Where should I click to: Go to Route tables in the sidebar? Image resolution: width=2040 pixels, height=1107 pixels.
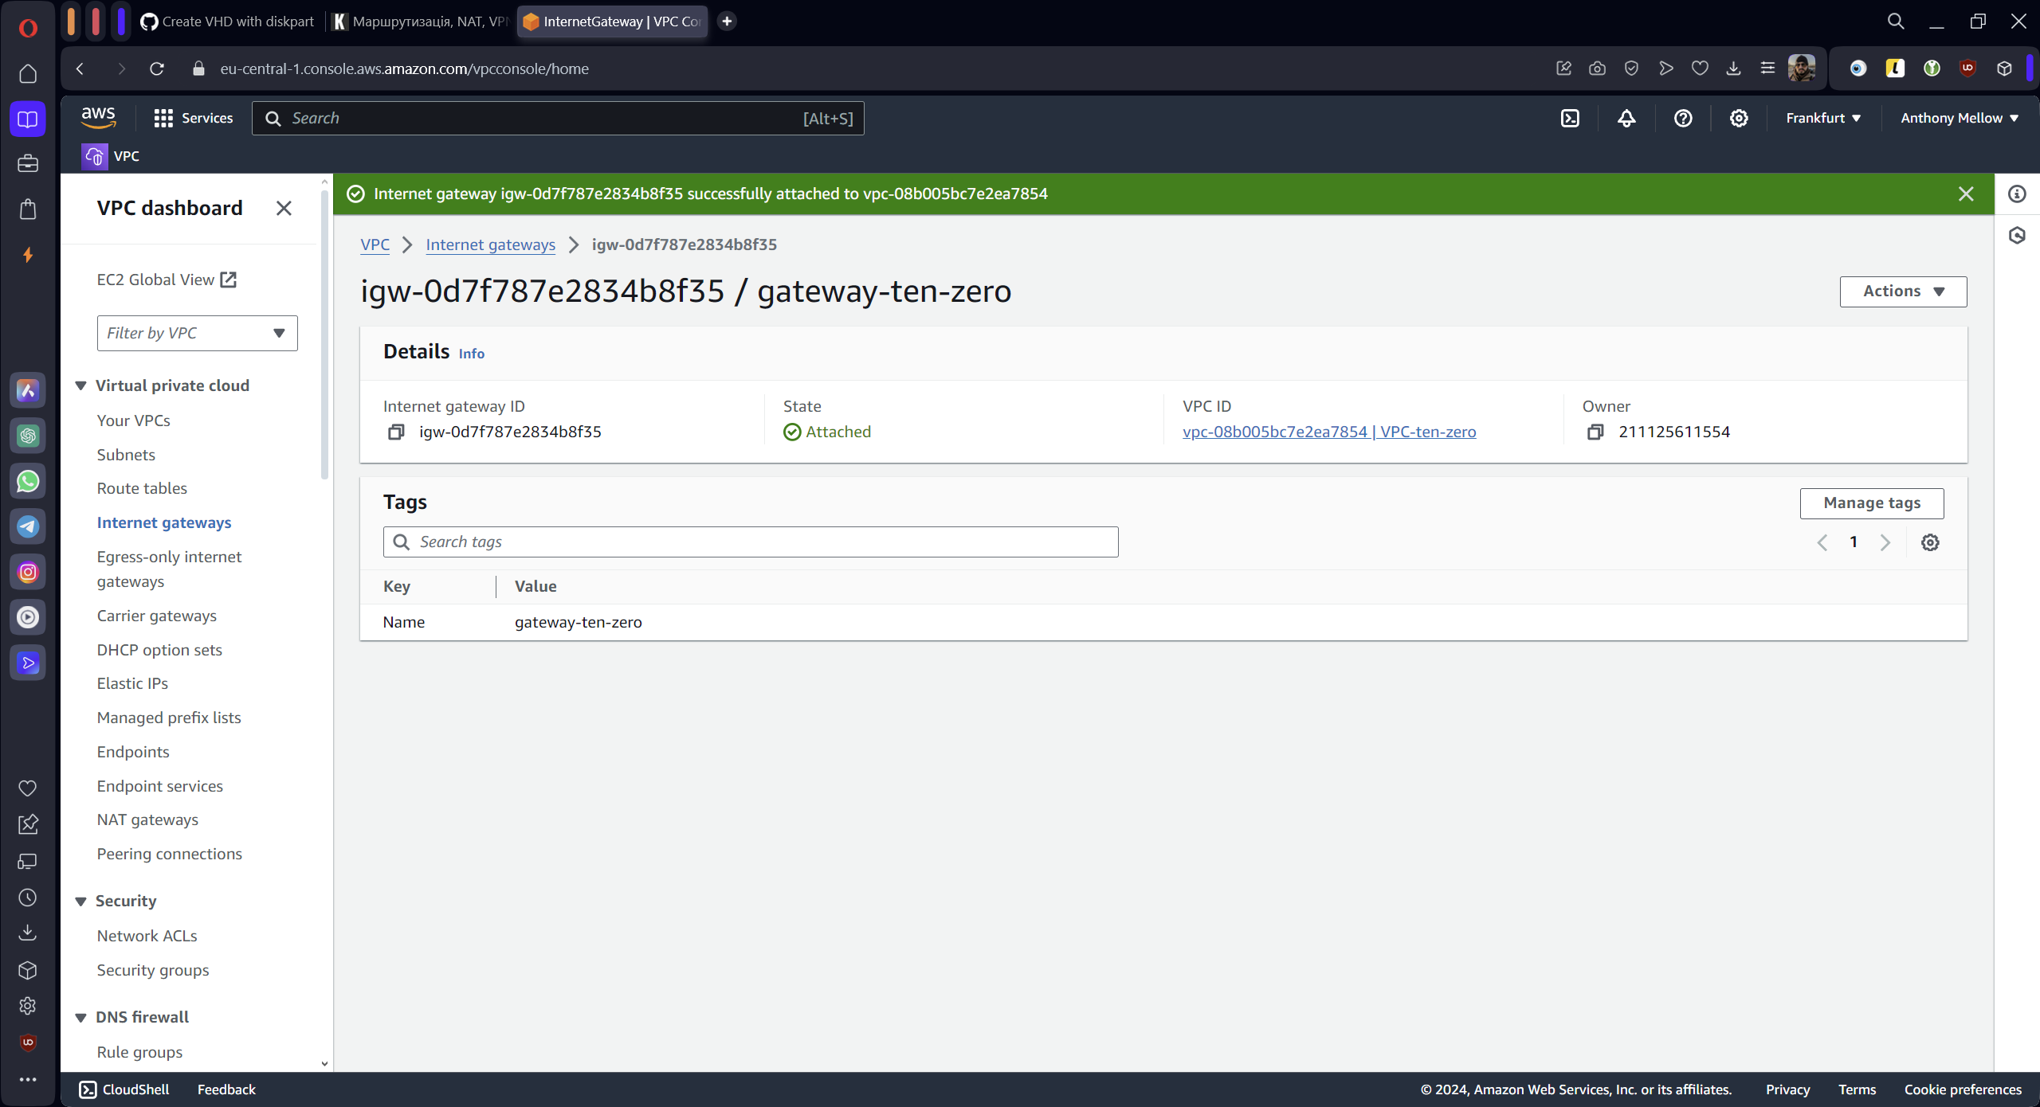(x=142, y=488)
